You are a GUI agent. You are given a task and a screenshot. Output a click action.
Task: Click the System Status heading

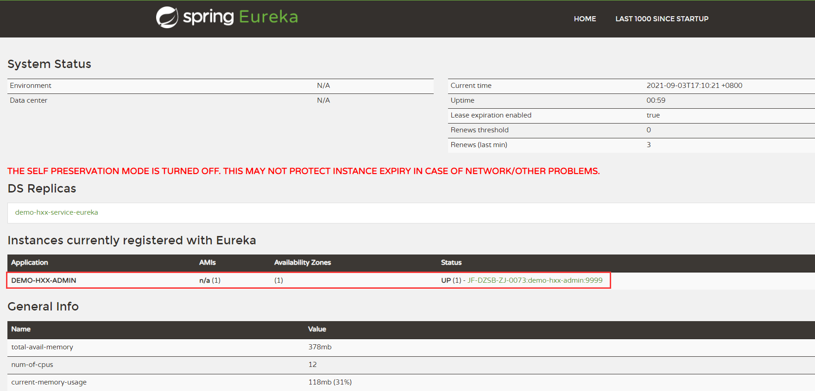(x=50, y=64)
